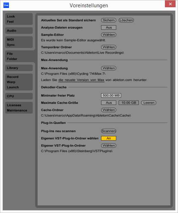Show the CPU preferences tab
The image size is (178, 213).
coord(19,96)
